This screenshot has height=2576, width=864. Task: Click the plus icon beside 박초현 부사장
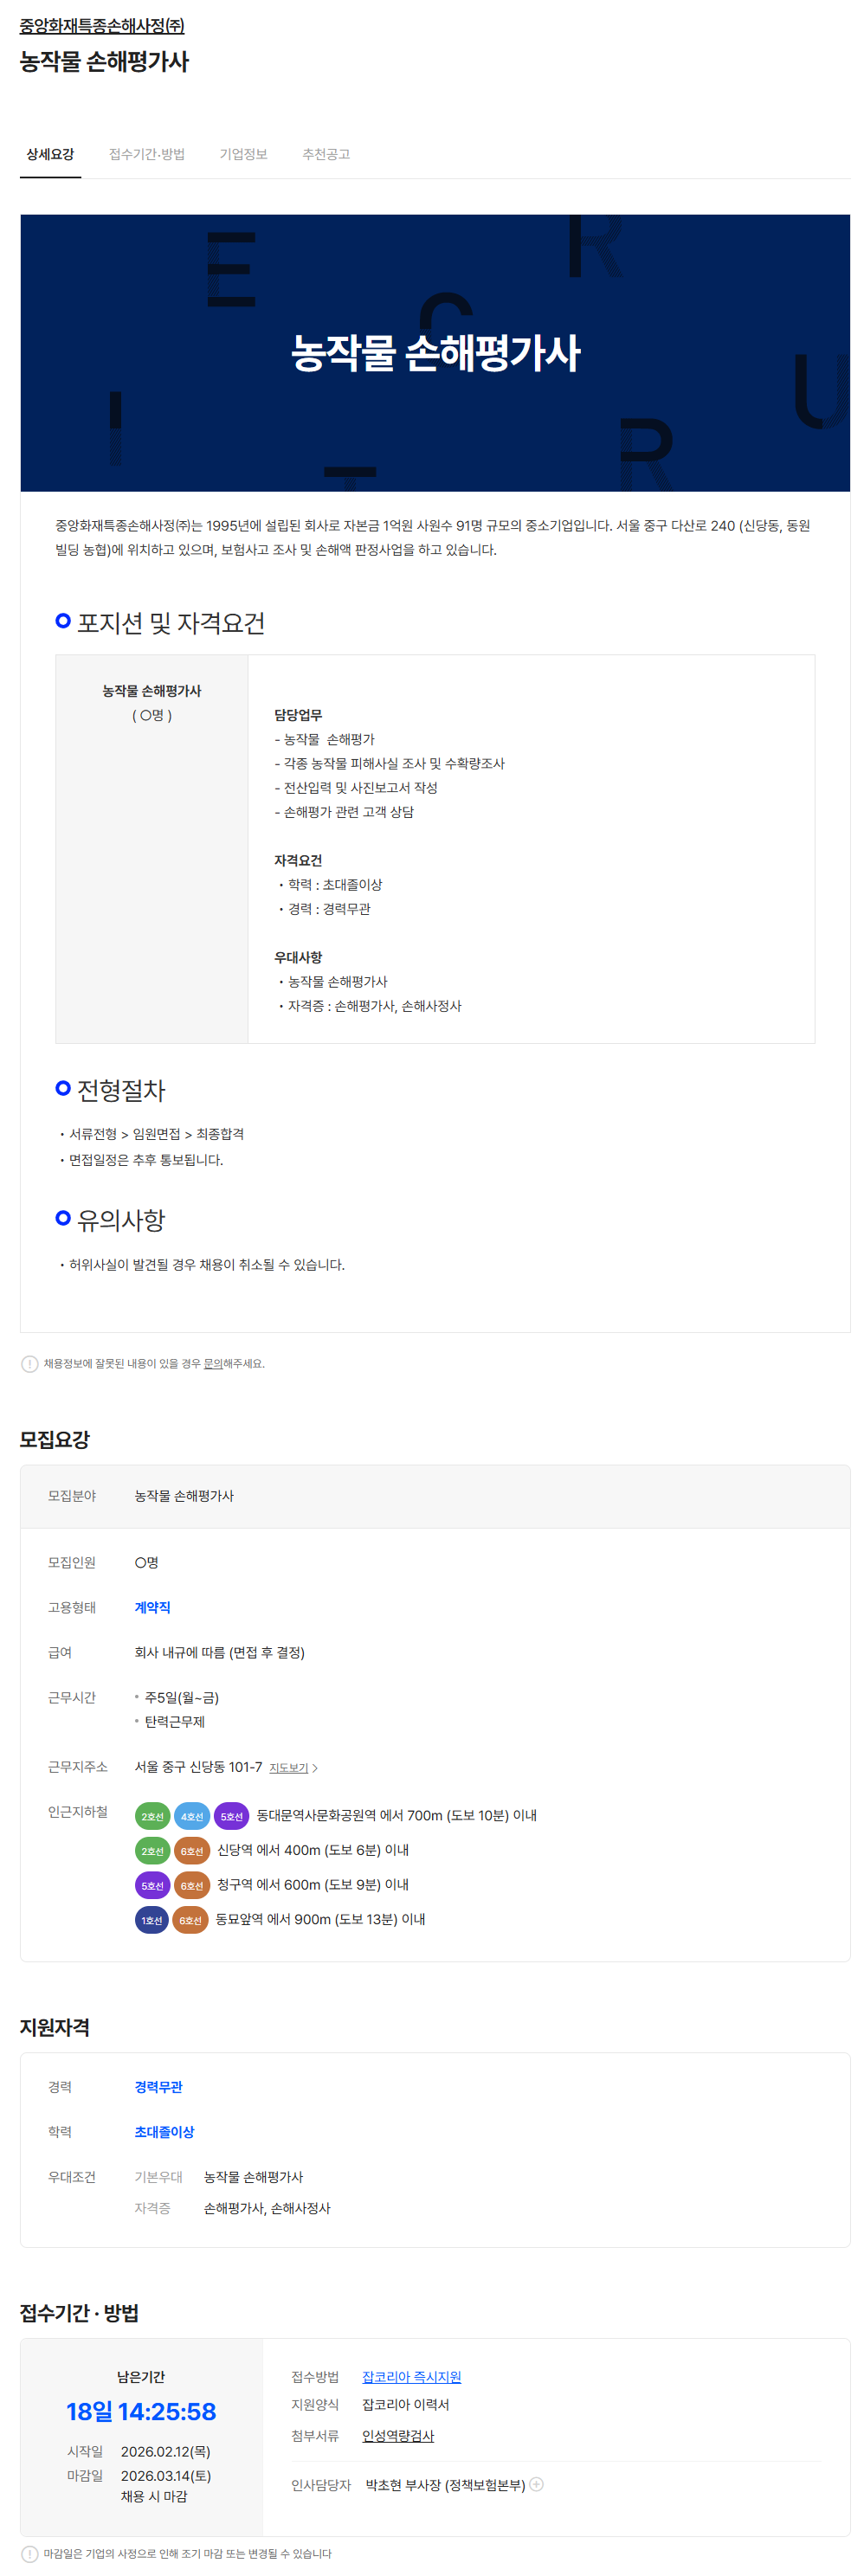click(537, 2484)
